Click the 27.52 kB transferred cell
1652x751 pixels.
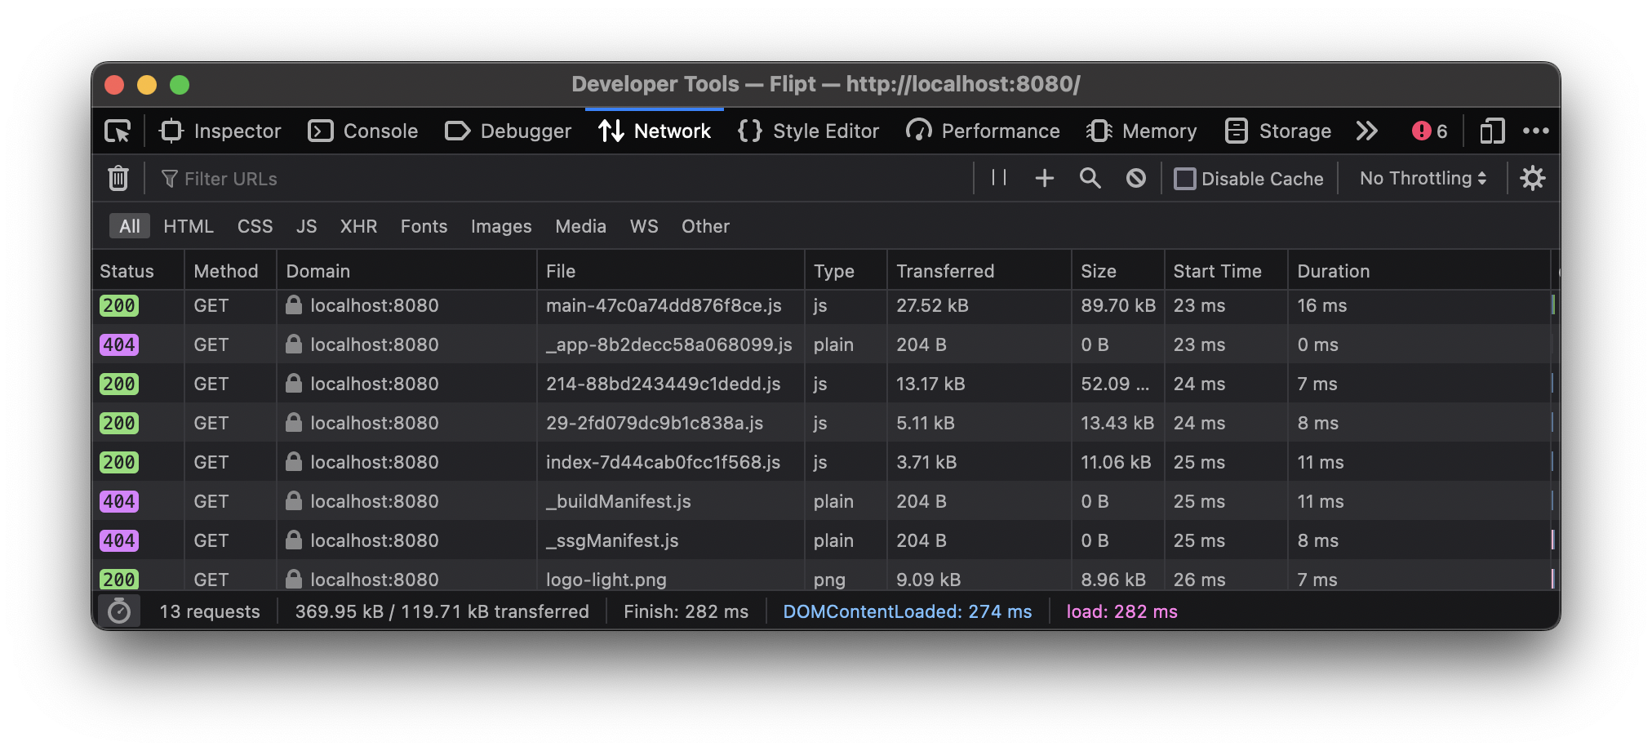(x=932, y=305)
